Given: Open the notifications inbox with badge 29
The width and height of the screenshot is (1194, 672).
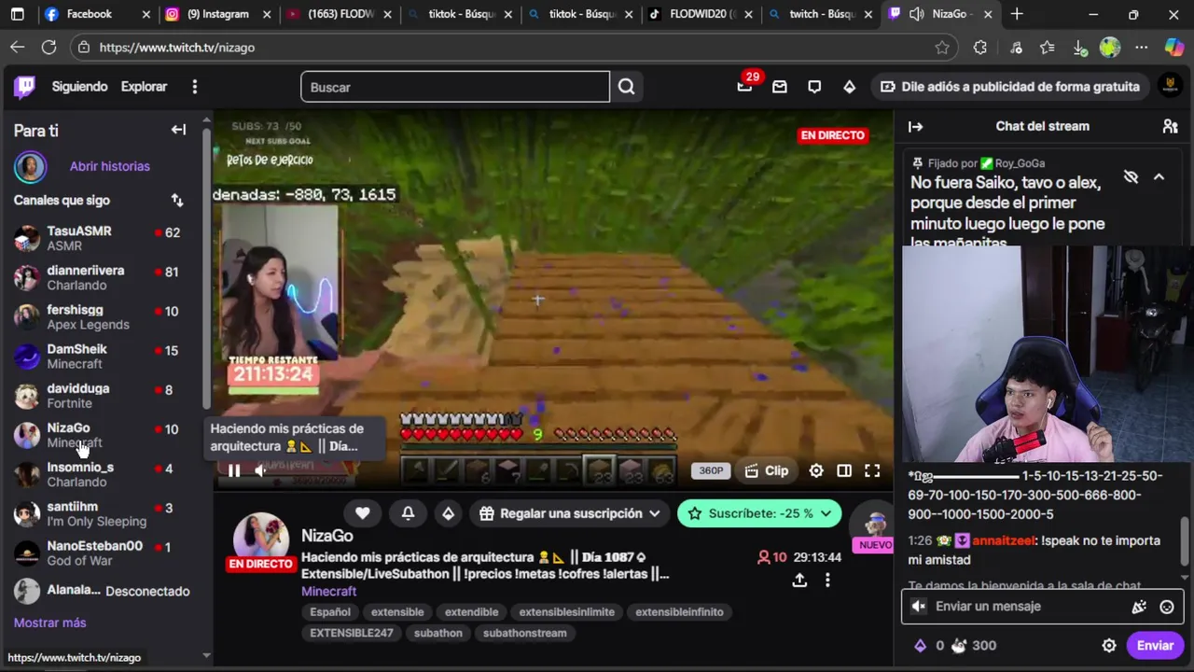Looking at the screenshot, I should (x=744, y=86).
